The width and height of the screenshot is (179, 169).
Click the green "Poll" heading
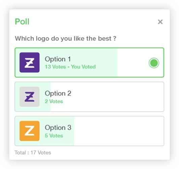click(22, 22)
